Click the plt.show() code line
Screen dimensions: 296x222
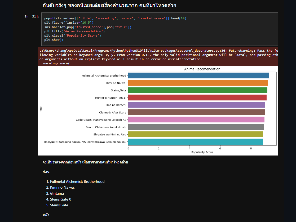pyautogui.click(x=54, y=40)
